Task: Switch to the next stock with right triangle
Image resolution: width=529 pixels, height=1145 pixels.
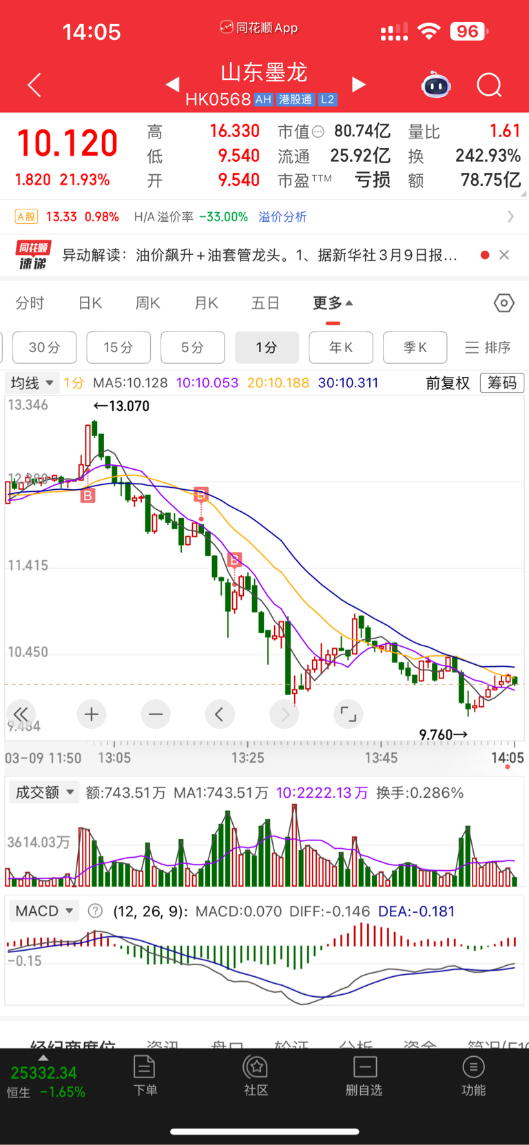Action: click(x=359, y=84)
